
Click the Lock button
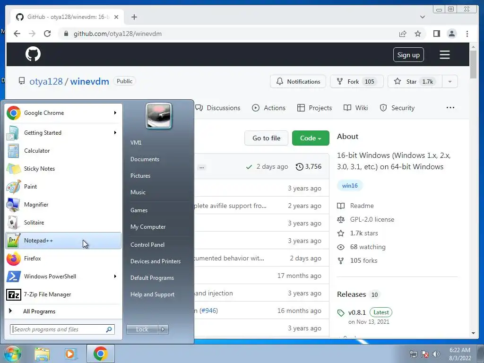pos(142,329)
